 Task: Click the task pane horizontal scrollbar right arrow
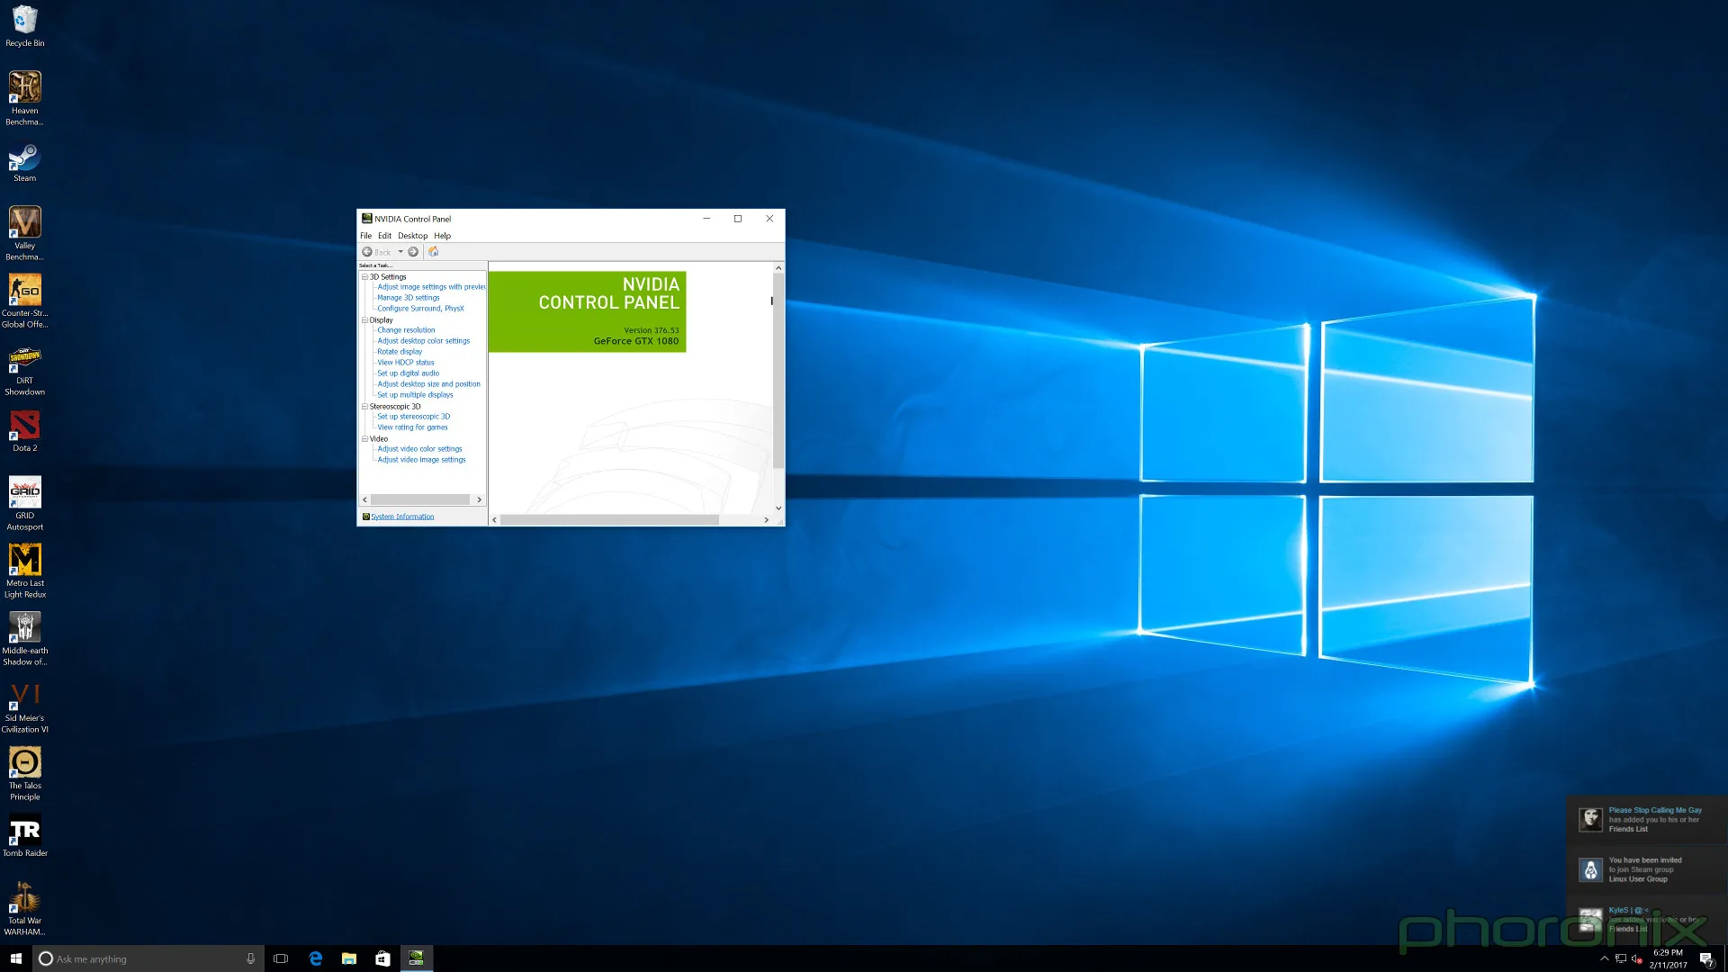point(479,499)
